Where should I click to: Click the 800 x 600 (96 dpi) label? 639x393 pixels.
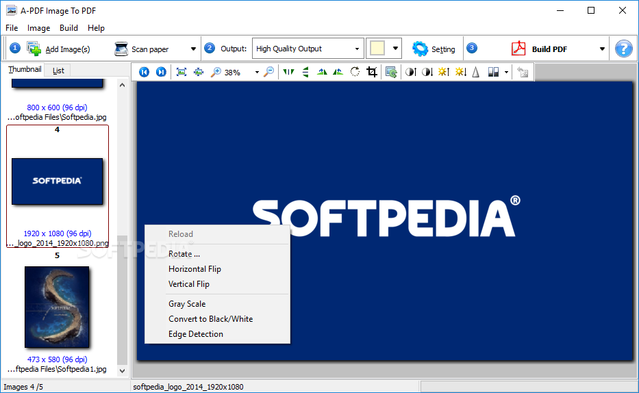pyautogui.click(x=57, y=107)
